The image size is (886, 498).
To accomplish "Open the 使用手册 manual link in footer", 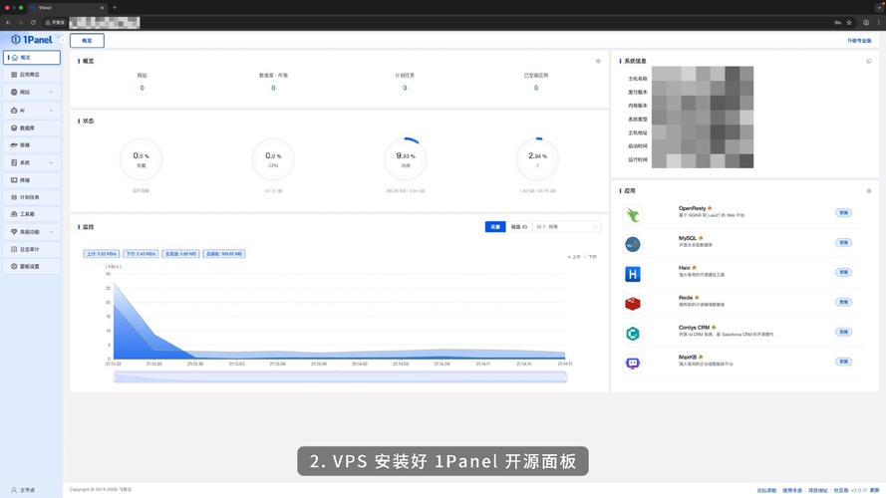I will [x=792, y=491].
